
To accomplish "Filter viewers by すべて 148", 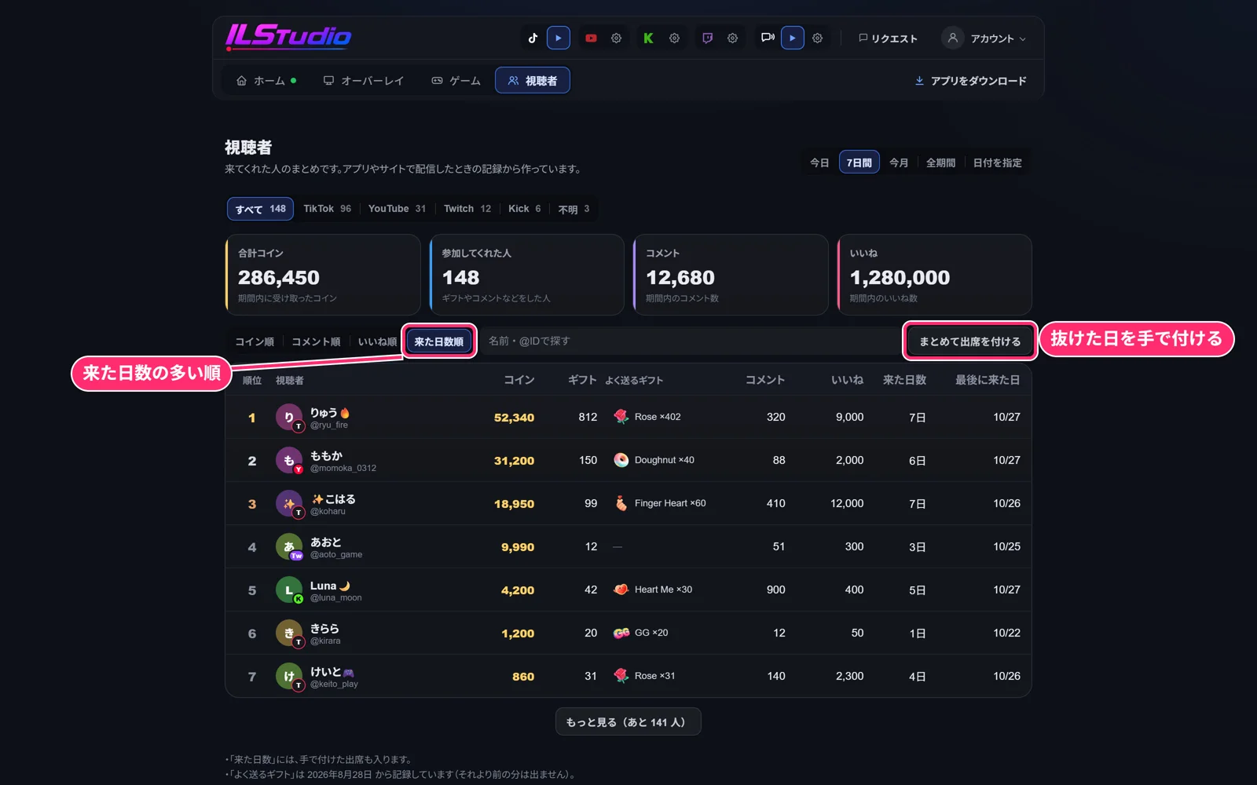I will click(261, 209).
